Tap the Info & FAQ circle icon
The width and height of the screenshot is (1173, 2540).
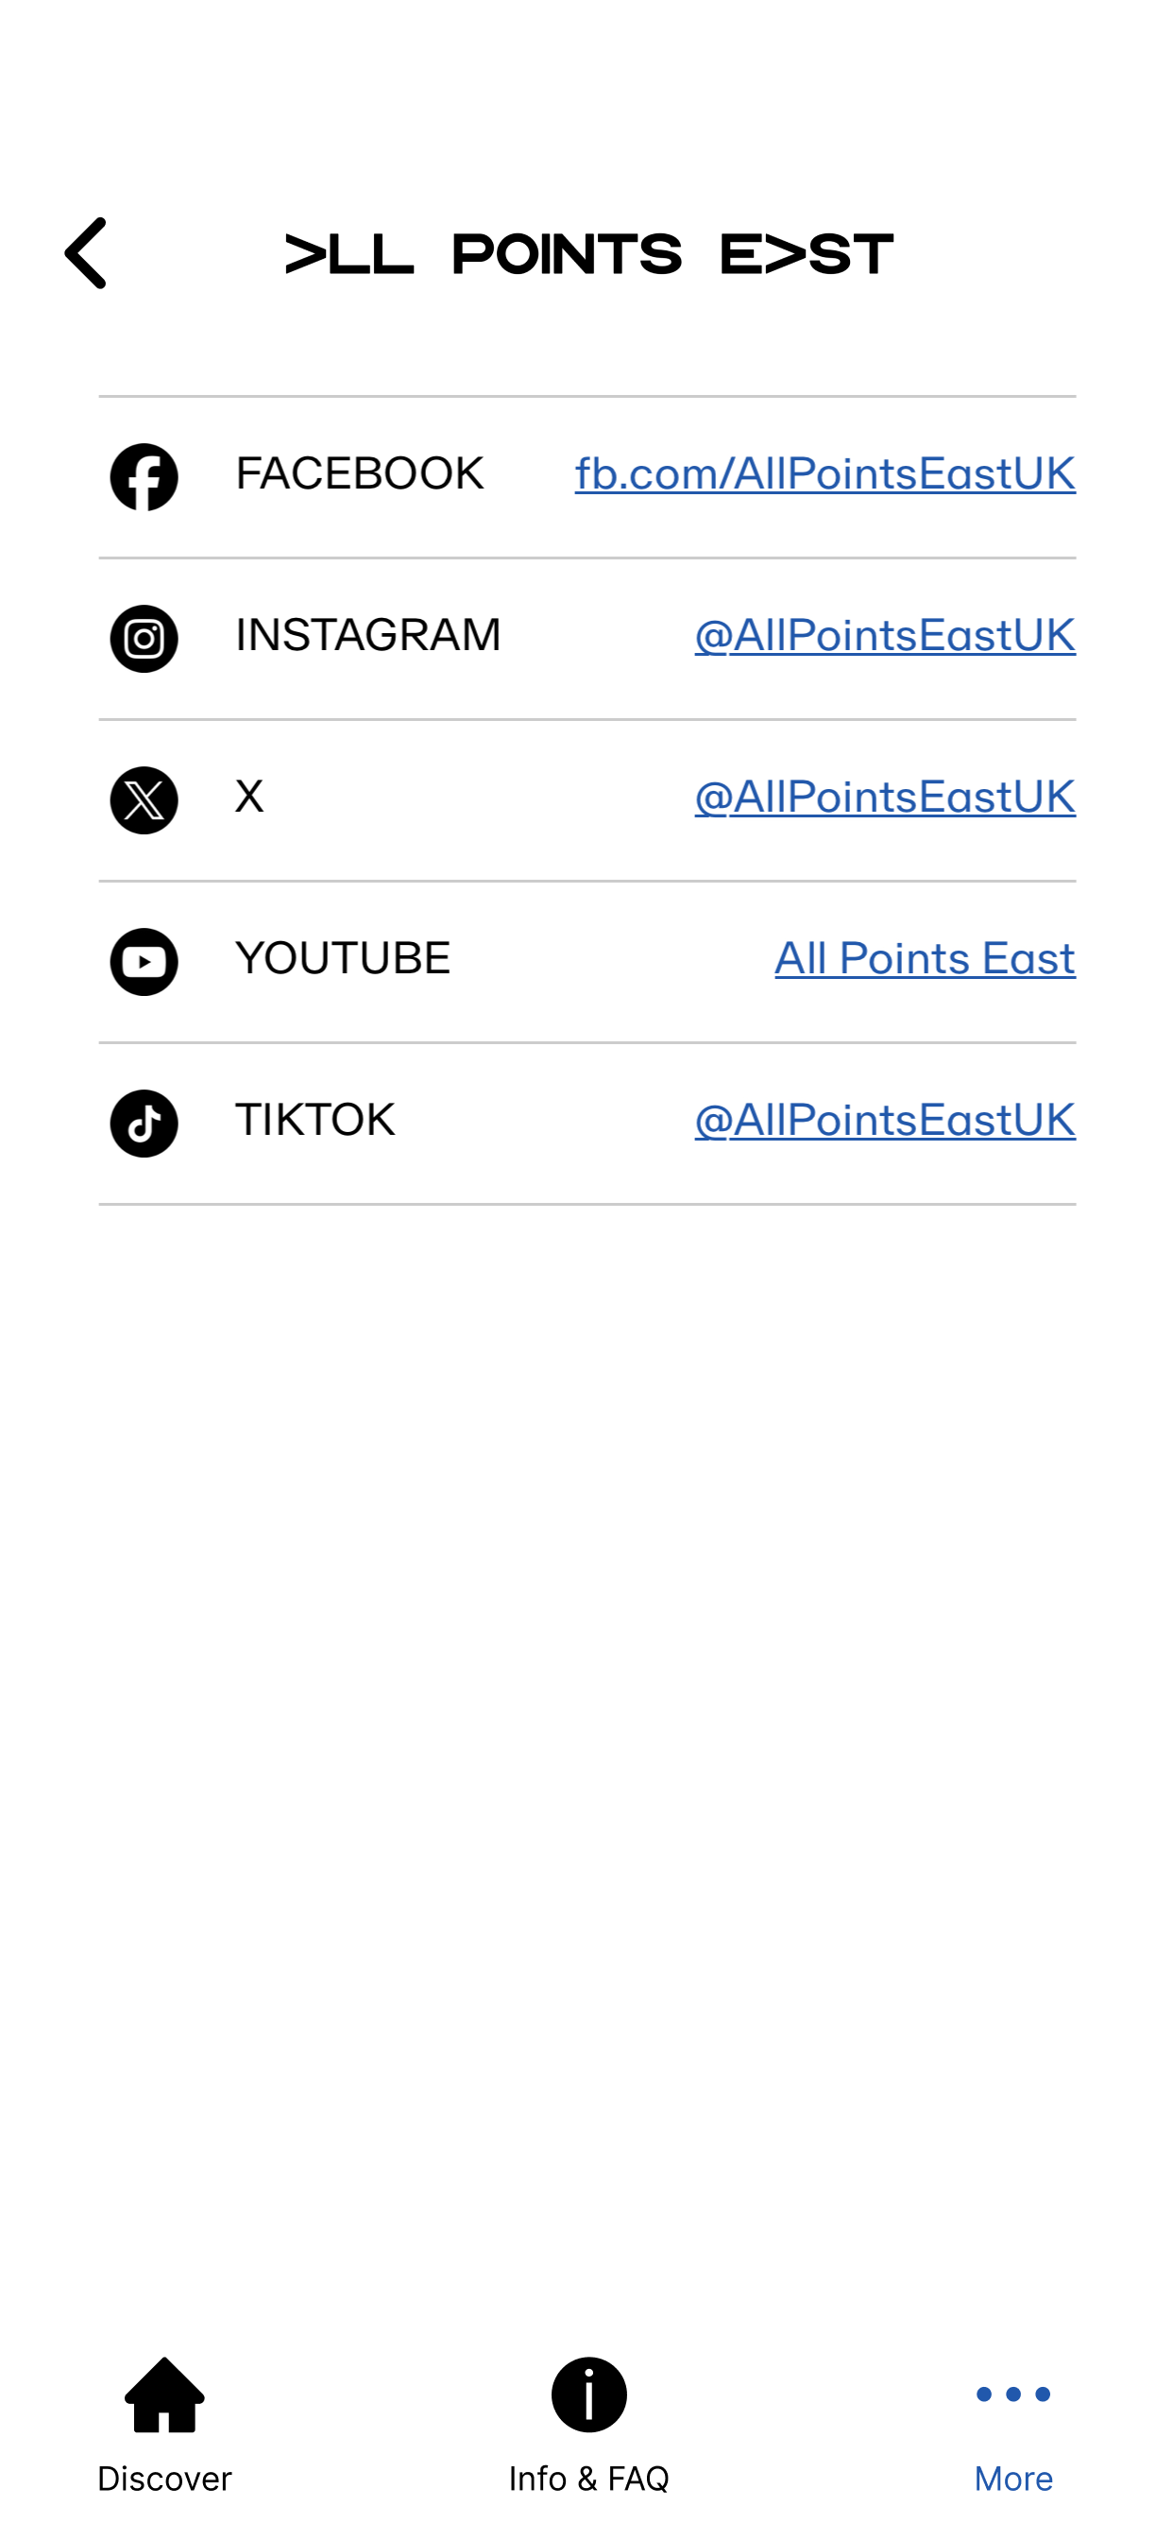click(588, 2396)
